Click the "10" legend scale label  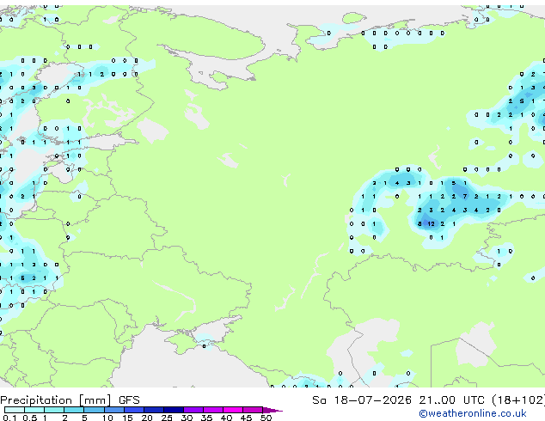point(107,418)
